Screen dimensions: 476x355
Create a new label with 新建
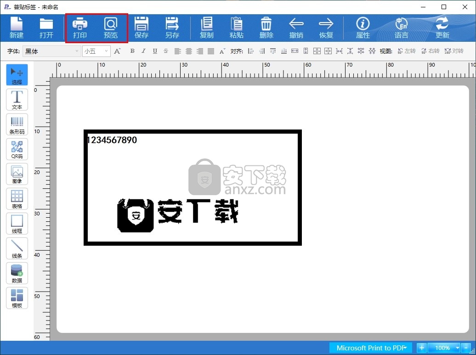click(x=17, y=28)
